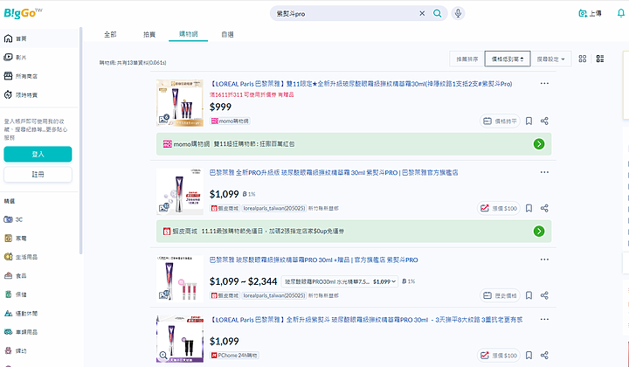Image resolution: width=629 pixels, height=367 pixels.
Task: Expand the 搜尋設定 dropdown
Action: coord(550,59)
